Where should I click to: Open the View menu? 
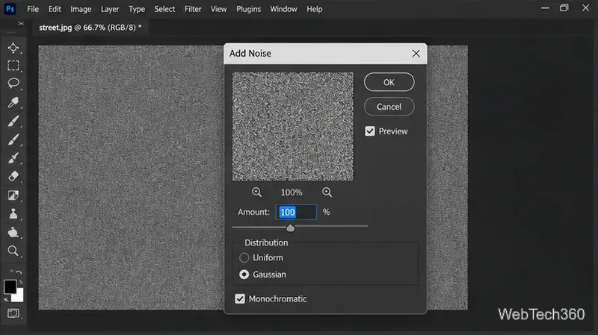[218, 9]
